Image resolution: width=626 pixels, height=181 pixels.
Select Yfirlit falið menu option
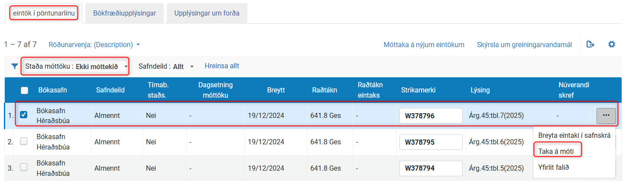553,167
